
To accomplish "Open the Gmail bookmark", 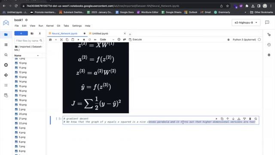I will (x=206, y=12).
